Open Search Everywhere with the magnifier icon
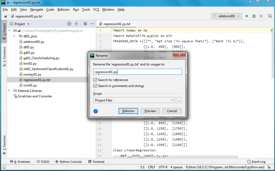Viewport: 275px width, 171px height. pos(270,16)
